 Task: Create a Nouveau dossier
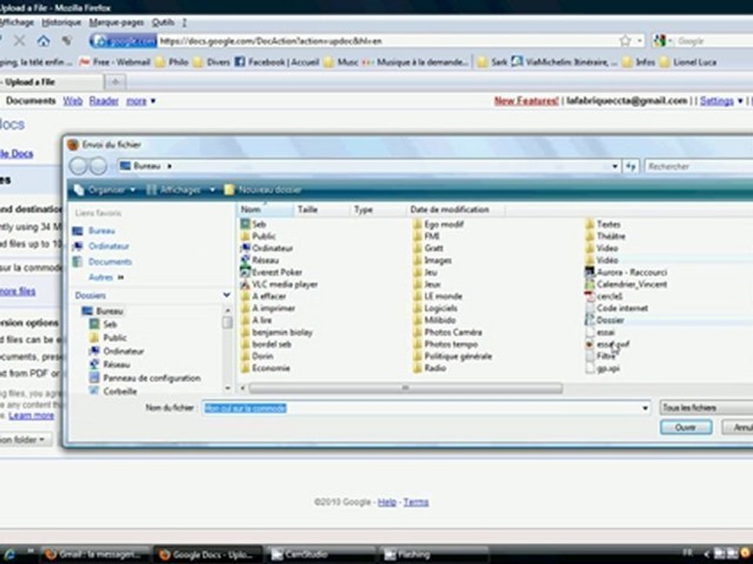263,190
